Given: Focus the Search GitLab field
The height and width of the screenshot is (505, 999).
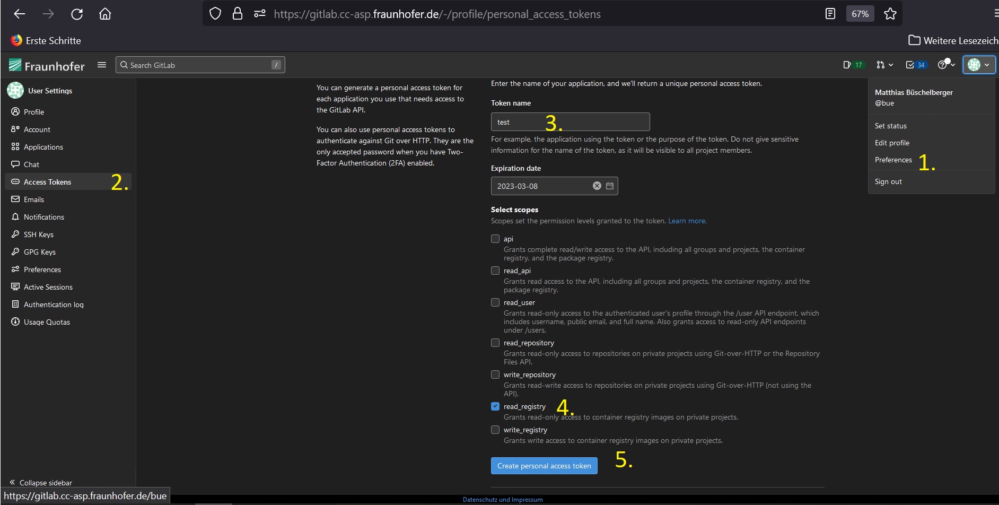Looking at the screenshot, I should [x=200, y=65].
